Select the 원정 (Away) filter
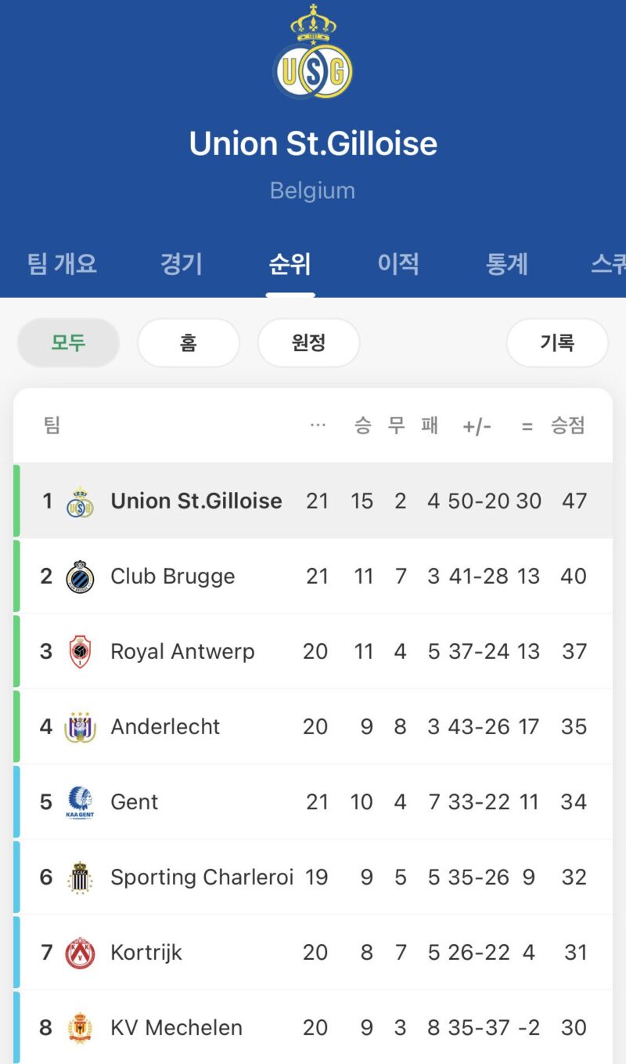The width and height of the screenshot is (626, 1064). [x=308, y=342]
